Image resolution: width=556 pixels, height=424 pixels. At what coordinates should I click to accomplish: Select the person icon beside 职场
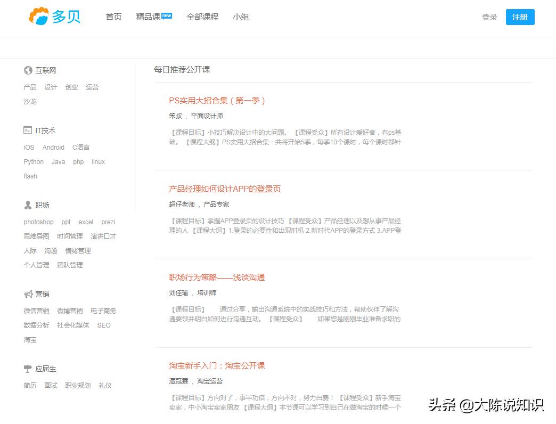[27, 205]
